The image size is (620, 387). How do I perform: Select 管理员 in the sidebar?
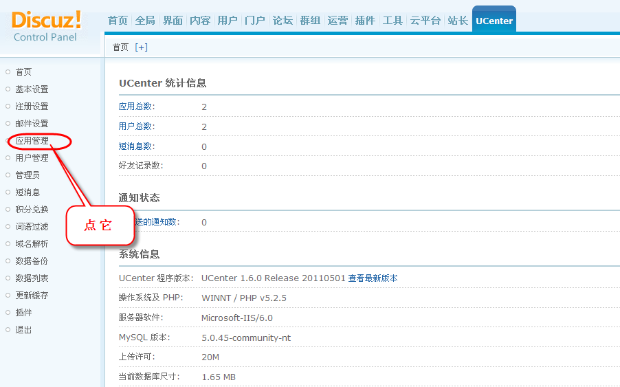click(27, 175)
